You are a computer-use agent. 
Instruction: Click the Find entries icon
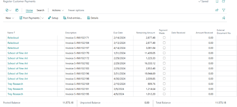65,18
